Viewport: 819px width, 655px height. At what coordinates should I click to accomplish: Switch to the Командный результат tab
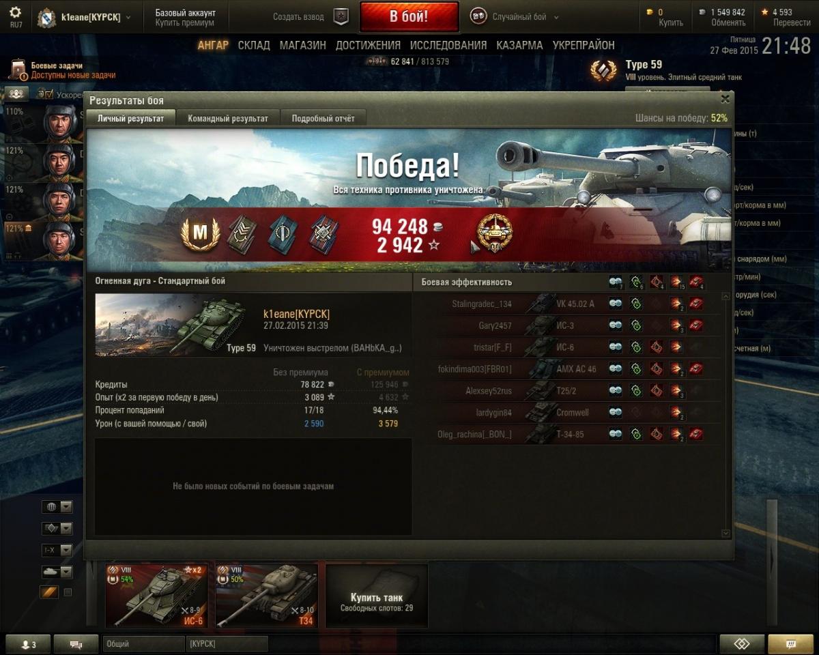(228, 118)
